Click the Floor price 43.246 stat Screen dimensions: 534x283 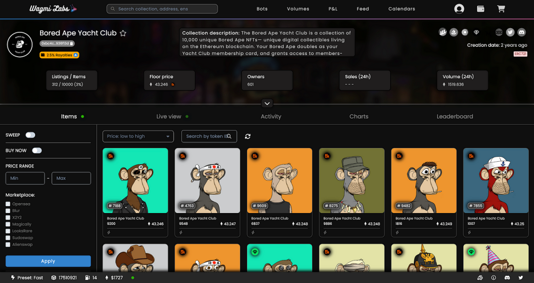pyautogui.click(x=170, y=80)
